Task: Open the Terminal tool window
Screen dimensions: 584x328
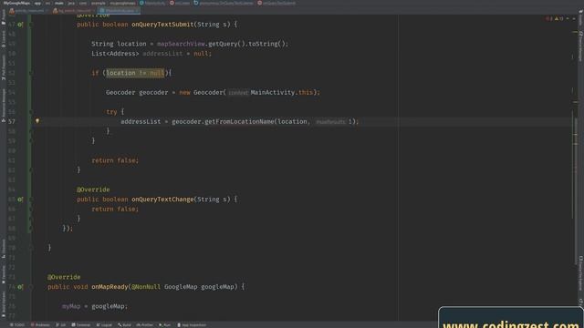Action: point(81,325)
